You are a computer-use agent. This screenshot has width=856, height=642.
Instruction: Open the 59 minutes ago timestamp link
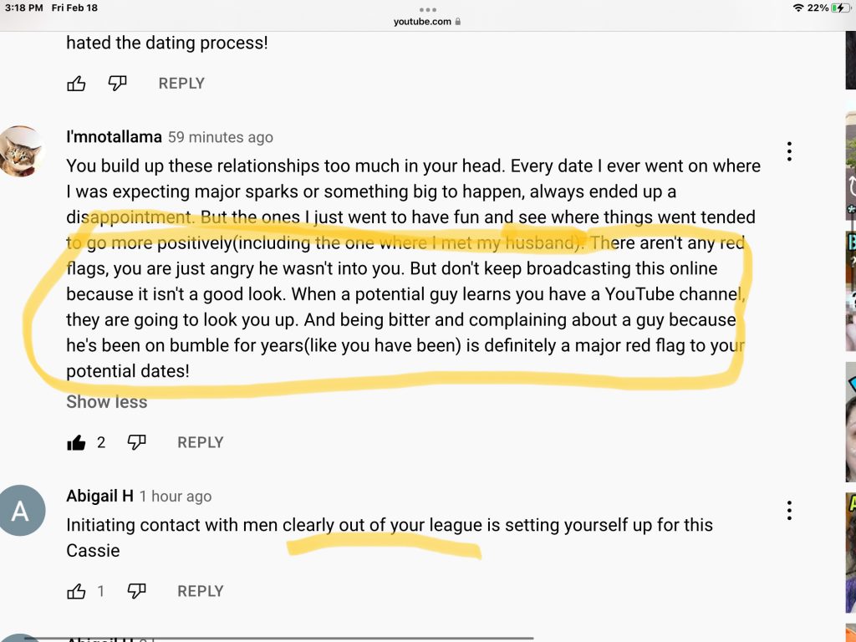(221, 137)
